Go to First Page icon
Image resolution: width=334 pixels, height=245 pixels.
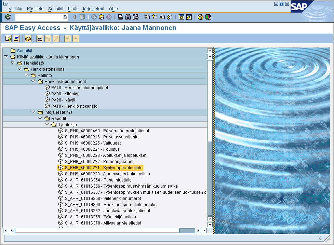click(x=147, y=17)
